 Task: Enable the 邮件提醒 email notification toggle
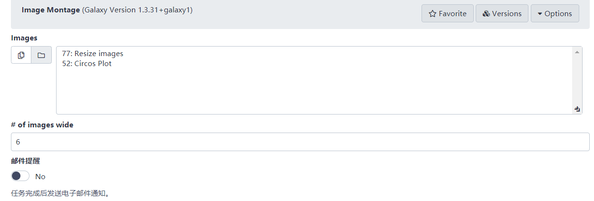click(20, 176)
